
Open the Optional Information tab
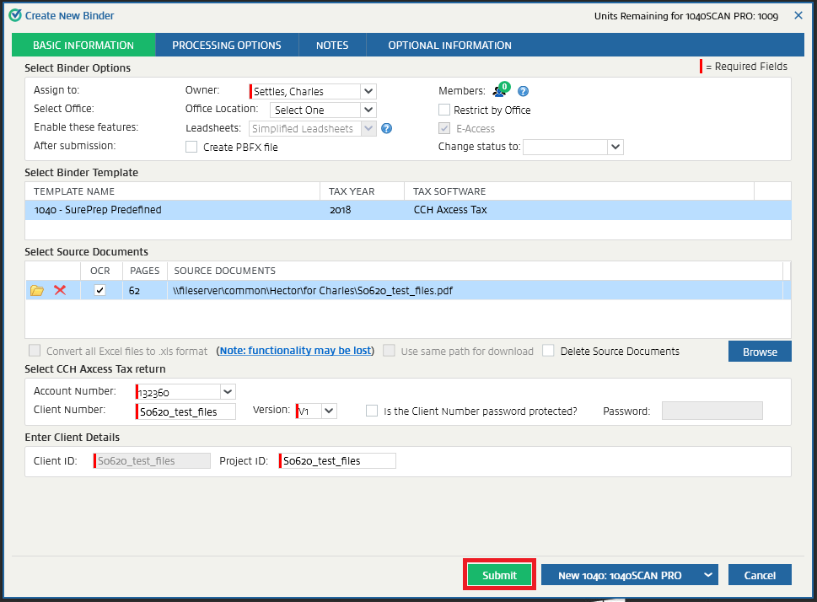tap(449, 46)
